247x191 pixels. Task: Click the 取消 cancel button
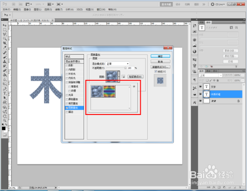coord(161,62)
